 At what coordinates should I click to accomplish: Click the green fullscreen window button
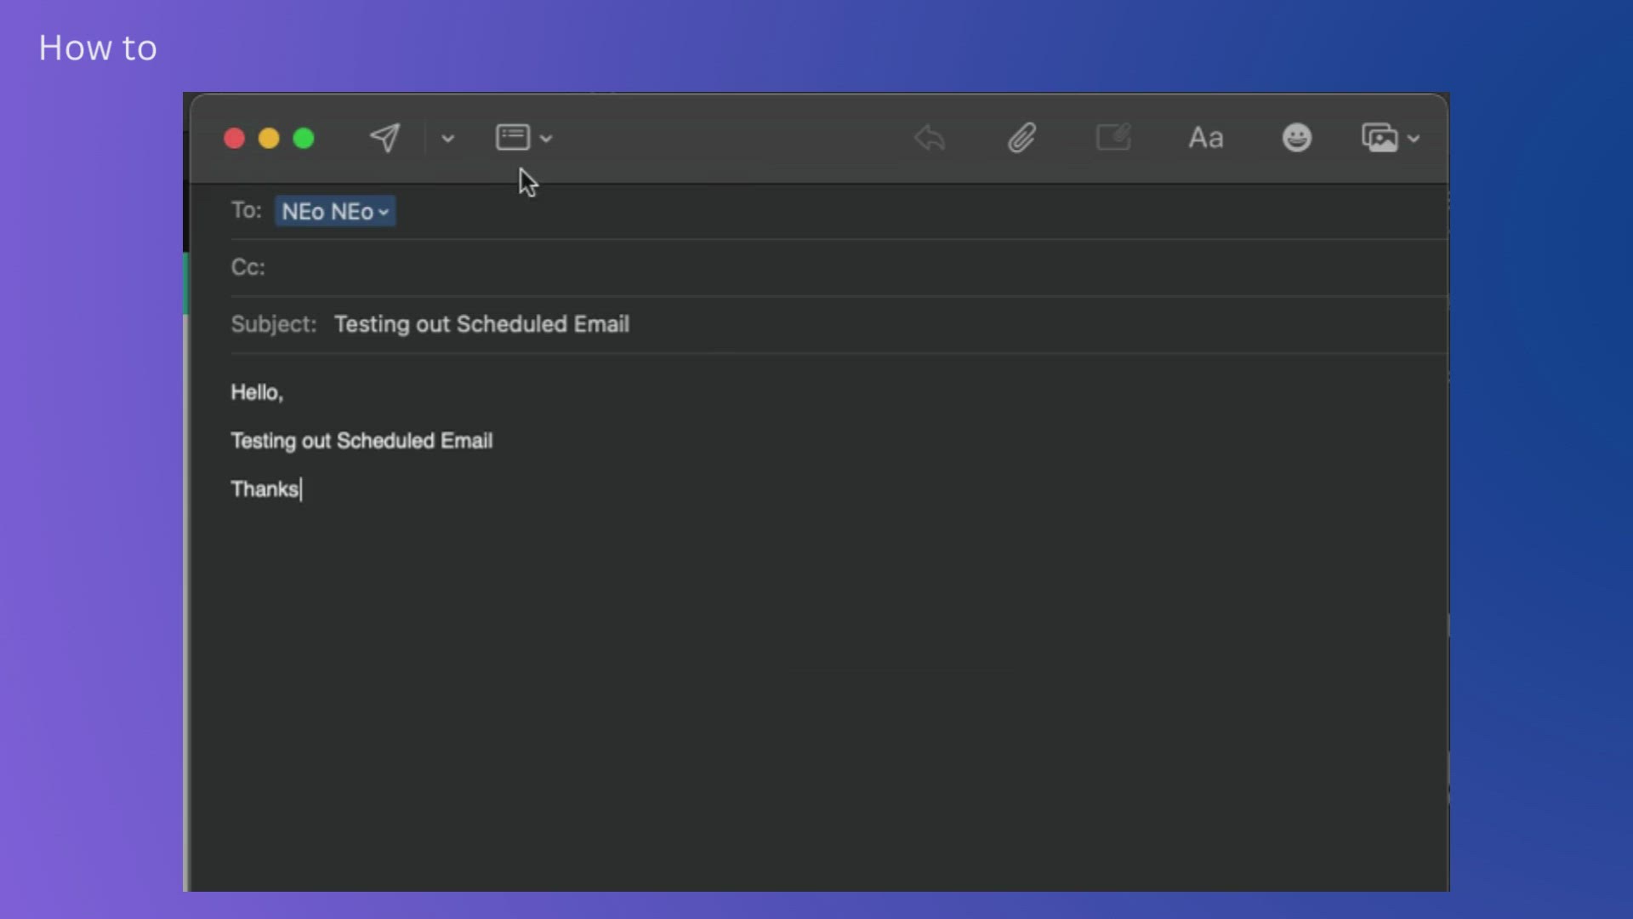pyautogui.click(x=304, y=139)
